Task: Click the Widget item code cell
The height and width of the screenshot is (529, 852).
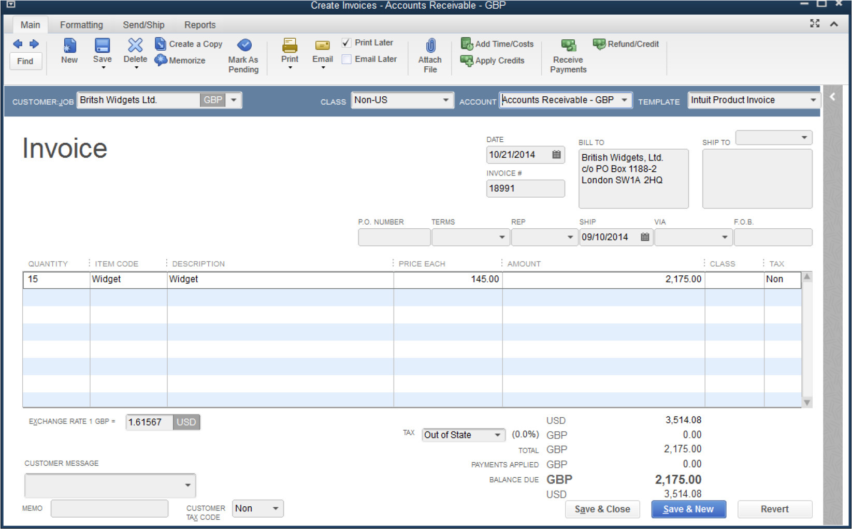Action: (x=128, y=280)
